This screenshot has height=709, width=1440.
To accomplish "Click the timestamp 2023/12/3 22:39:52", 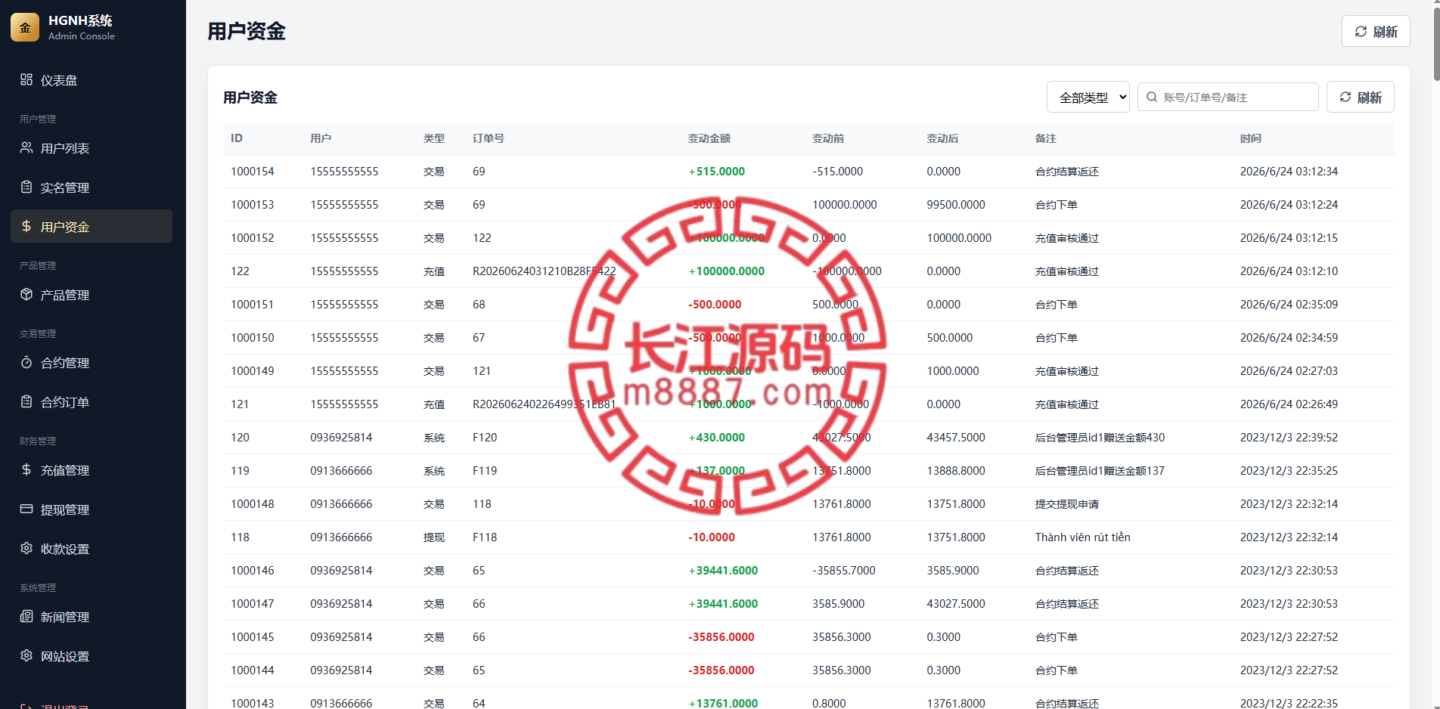I will point(1289,438).
